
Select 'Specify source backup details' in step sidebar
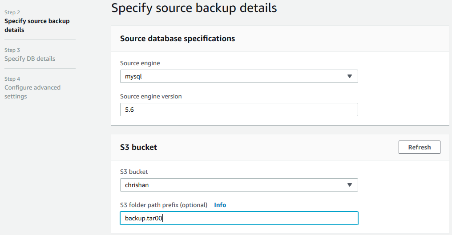click(x=37, y=25)
